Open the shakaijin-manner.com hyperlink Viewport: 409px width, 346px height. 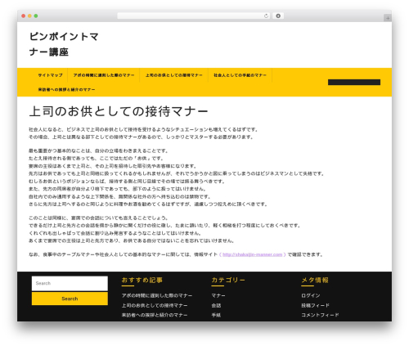point(252,254)
